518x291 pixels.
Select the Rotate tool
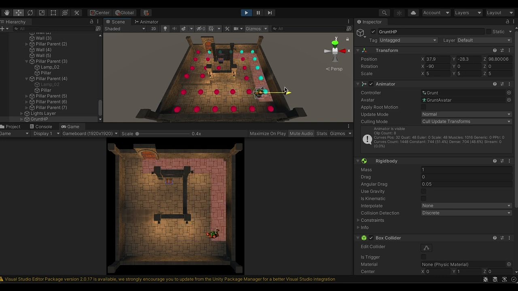coord(30,13)
